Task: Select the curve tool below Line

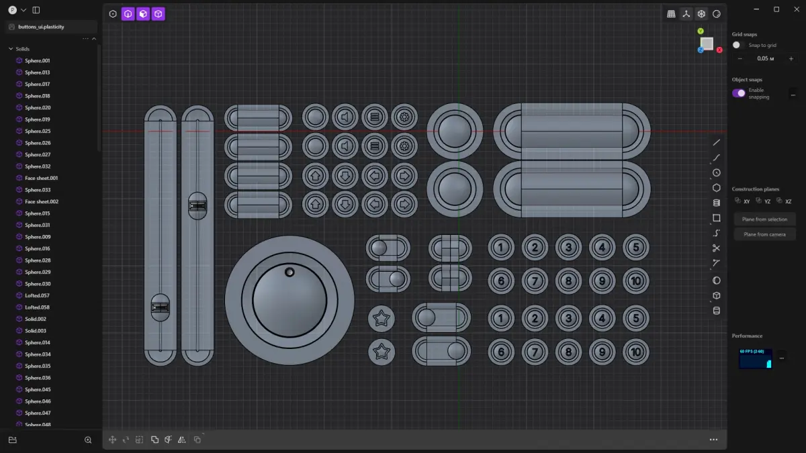Action: pos(717,158)
